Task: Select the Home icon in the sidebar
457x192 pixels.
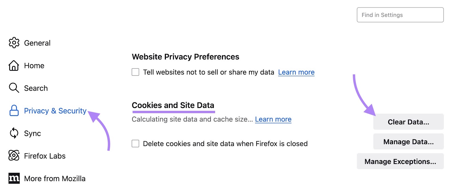Action: pyautogui.click(x=13, y=66)
